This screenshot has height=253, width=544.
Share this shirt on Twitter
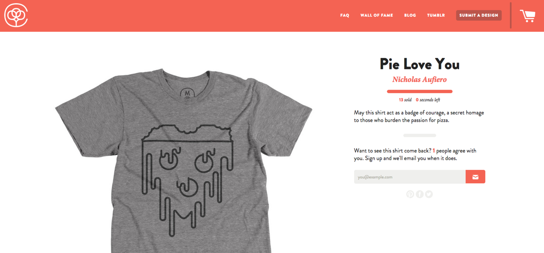tap(429, 194)
